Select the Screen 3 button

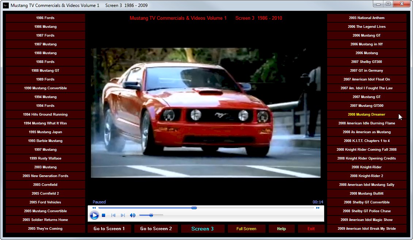click(203, 229)
